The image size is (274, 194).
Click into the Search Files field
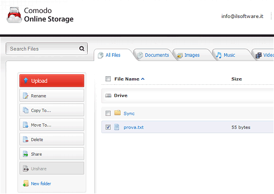pos(43,49)
